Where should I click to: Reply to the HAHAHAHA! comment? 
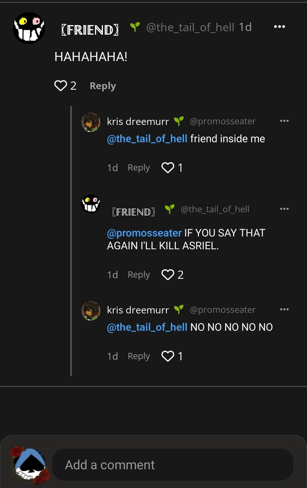tap(103, 86)
